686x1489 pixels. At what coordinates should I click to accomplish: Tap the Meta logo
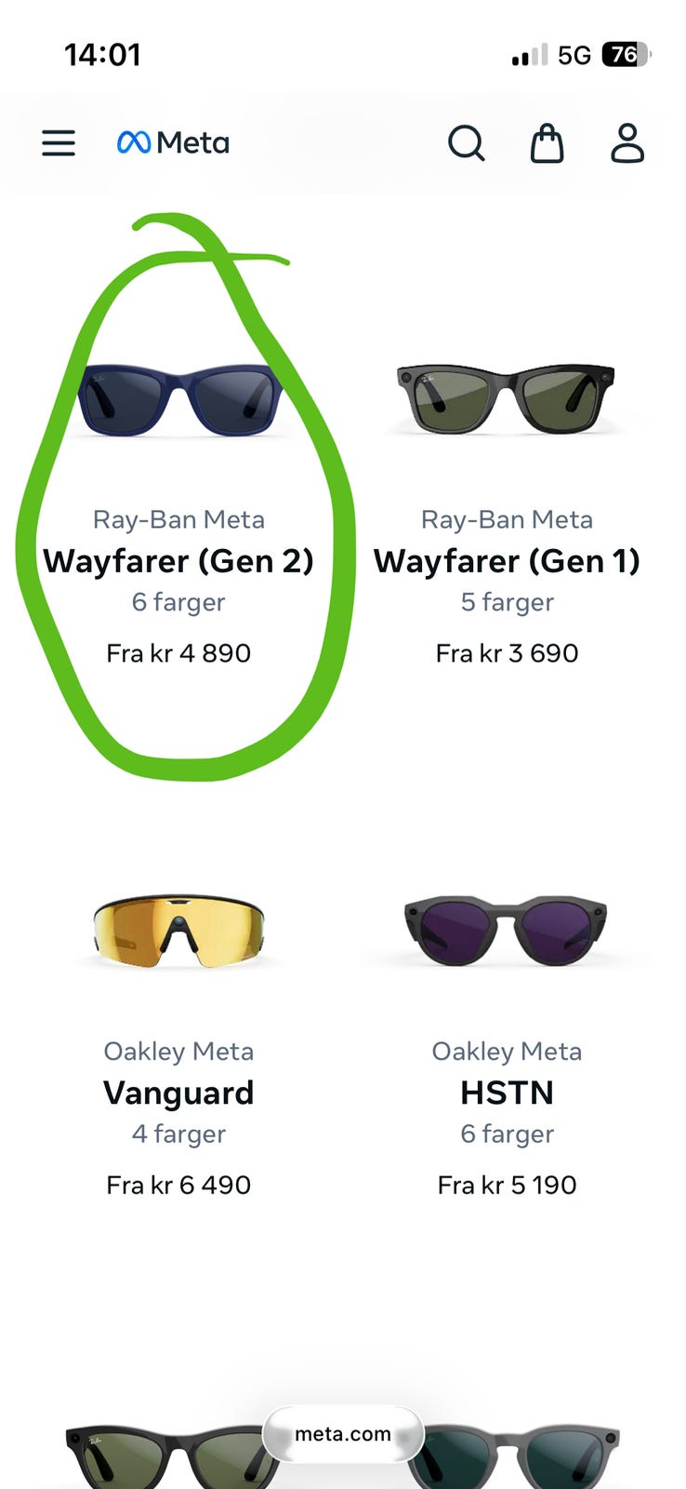[173, 143]
